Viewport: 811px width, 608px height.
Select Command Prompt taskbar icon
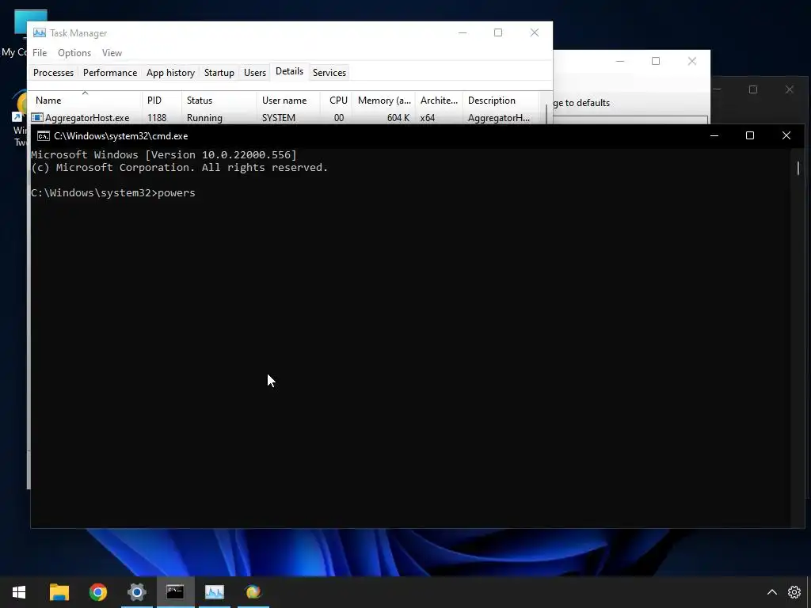175,592
